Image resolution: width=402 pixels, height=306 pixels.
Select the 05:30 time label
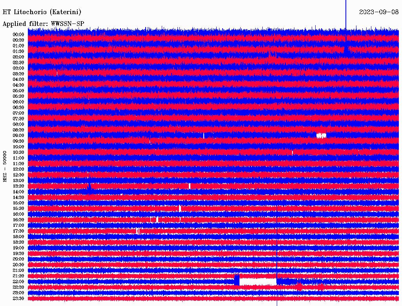click(18, 97)
